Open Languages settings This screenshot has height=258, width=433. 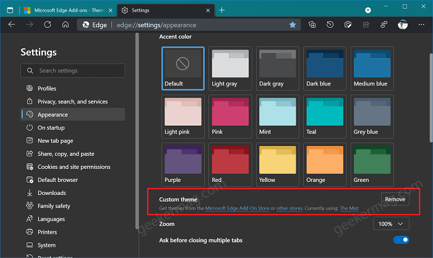click(x=73, y=219)
